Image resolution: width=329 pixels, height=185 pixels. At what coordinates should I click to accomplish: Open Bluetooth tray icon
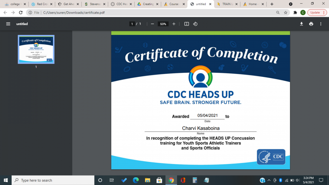click(x=281, y=180)
